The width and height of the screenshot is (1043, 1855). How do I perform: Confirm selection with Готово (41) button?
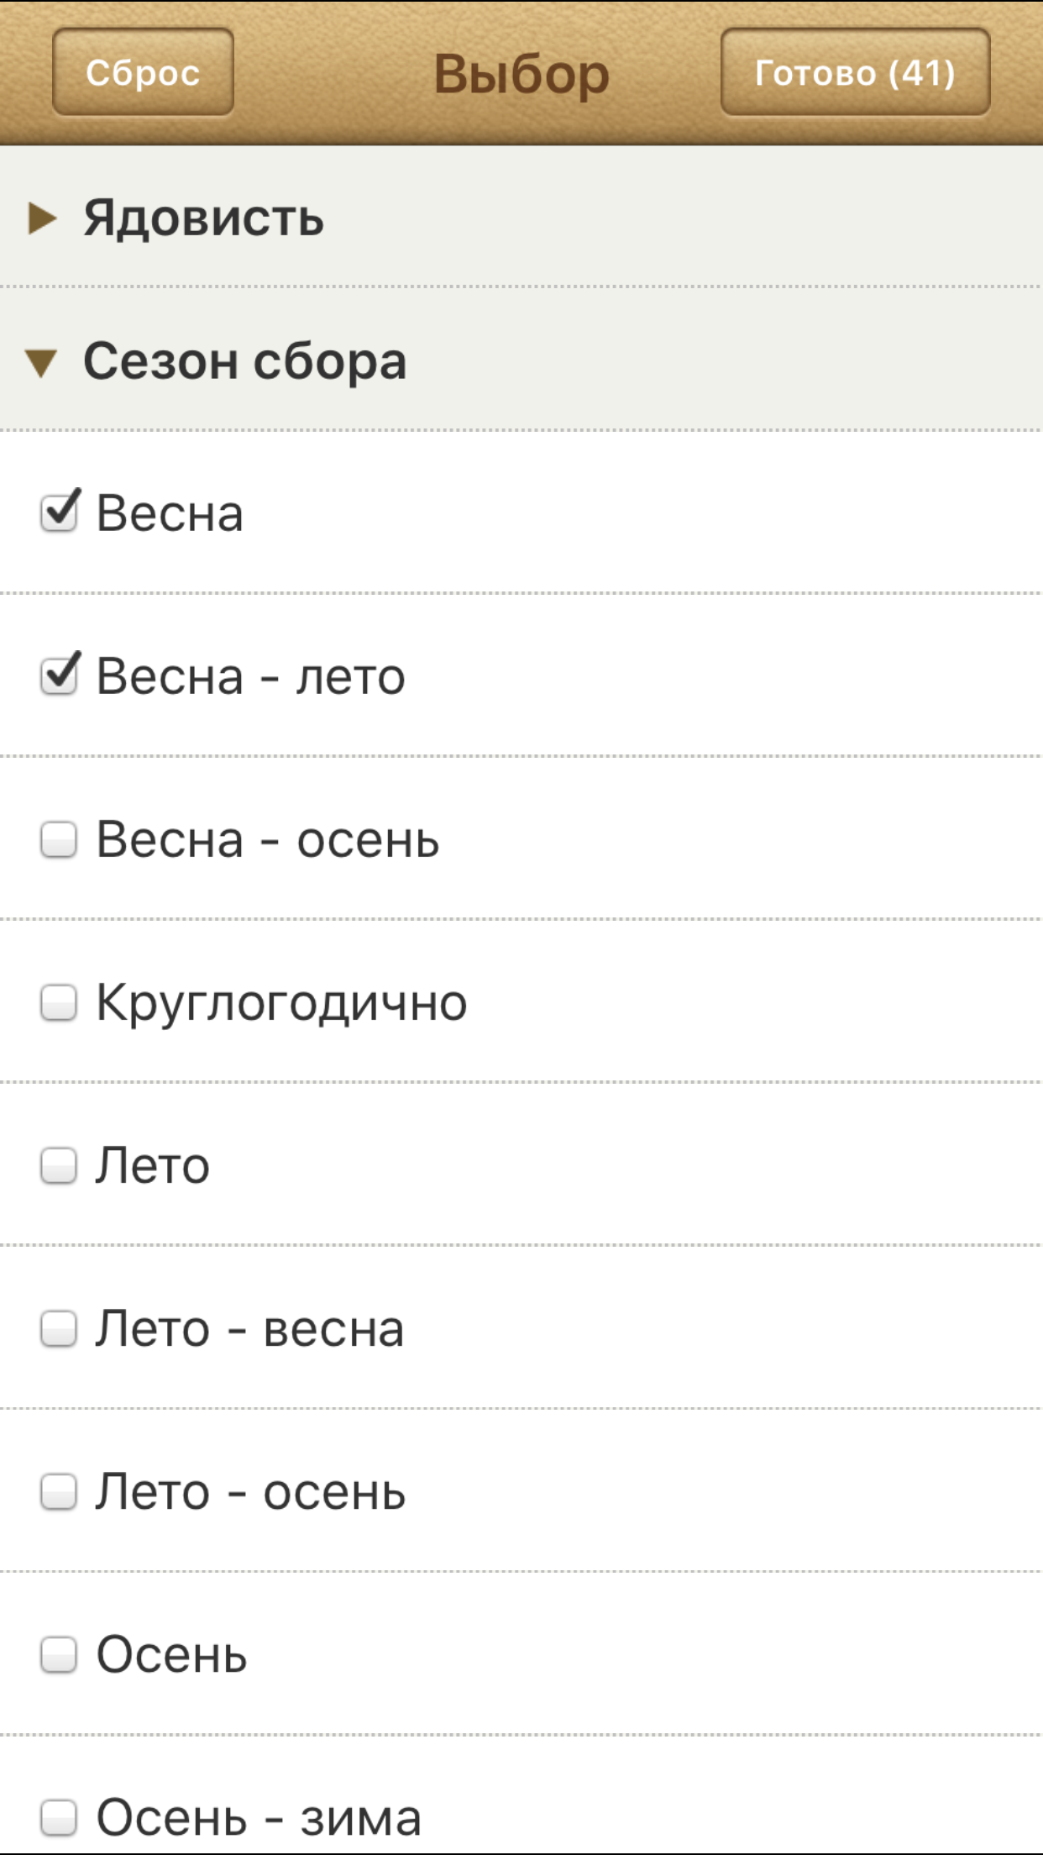pyautogui.click(x=855, y=73)
